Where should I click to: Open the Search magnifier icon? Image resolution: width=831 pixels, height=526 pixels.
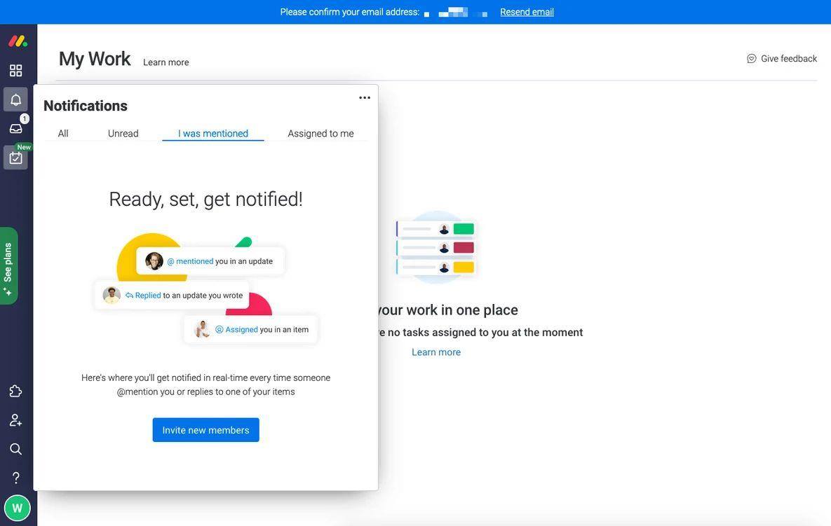click(x=16, y=449)
